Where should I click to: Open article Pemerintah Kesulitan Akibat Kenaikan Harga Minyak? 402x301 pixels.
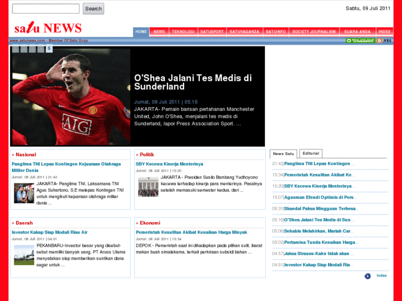[191, 233]
